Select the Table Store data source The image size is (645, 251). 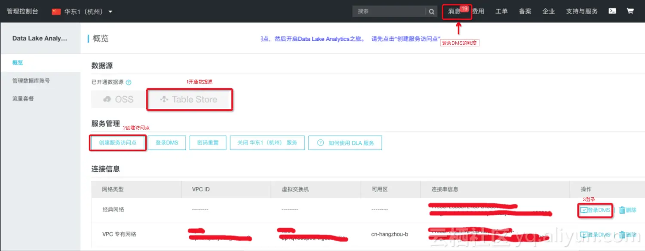[190, 99]
